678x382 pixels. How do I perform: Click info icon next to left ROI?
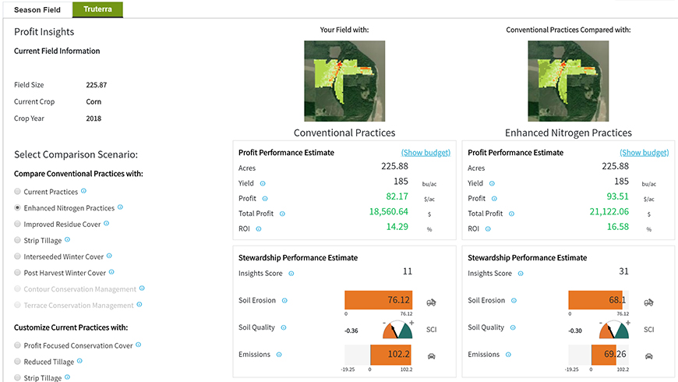pos(259,228)
